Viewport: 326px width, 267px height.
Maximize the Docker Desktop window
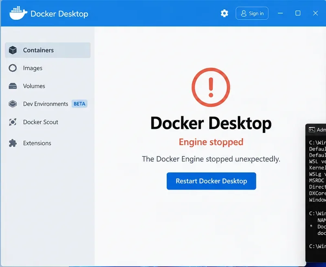click(x=298, y=13)
